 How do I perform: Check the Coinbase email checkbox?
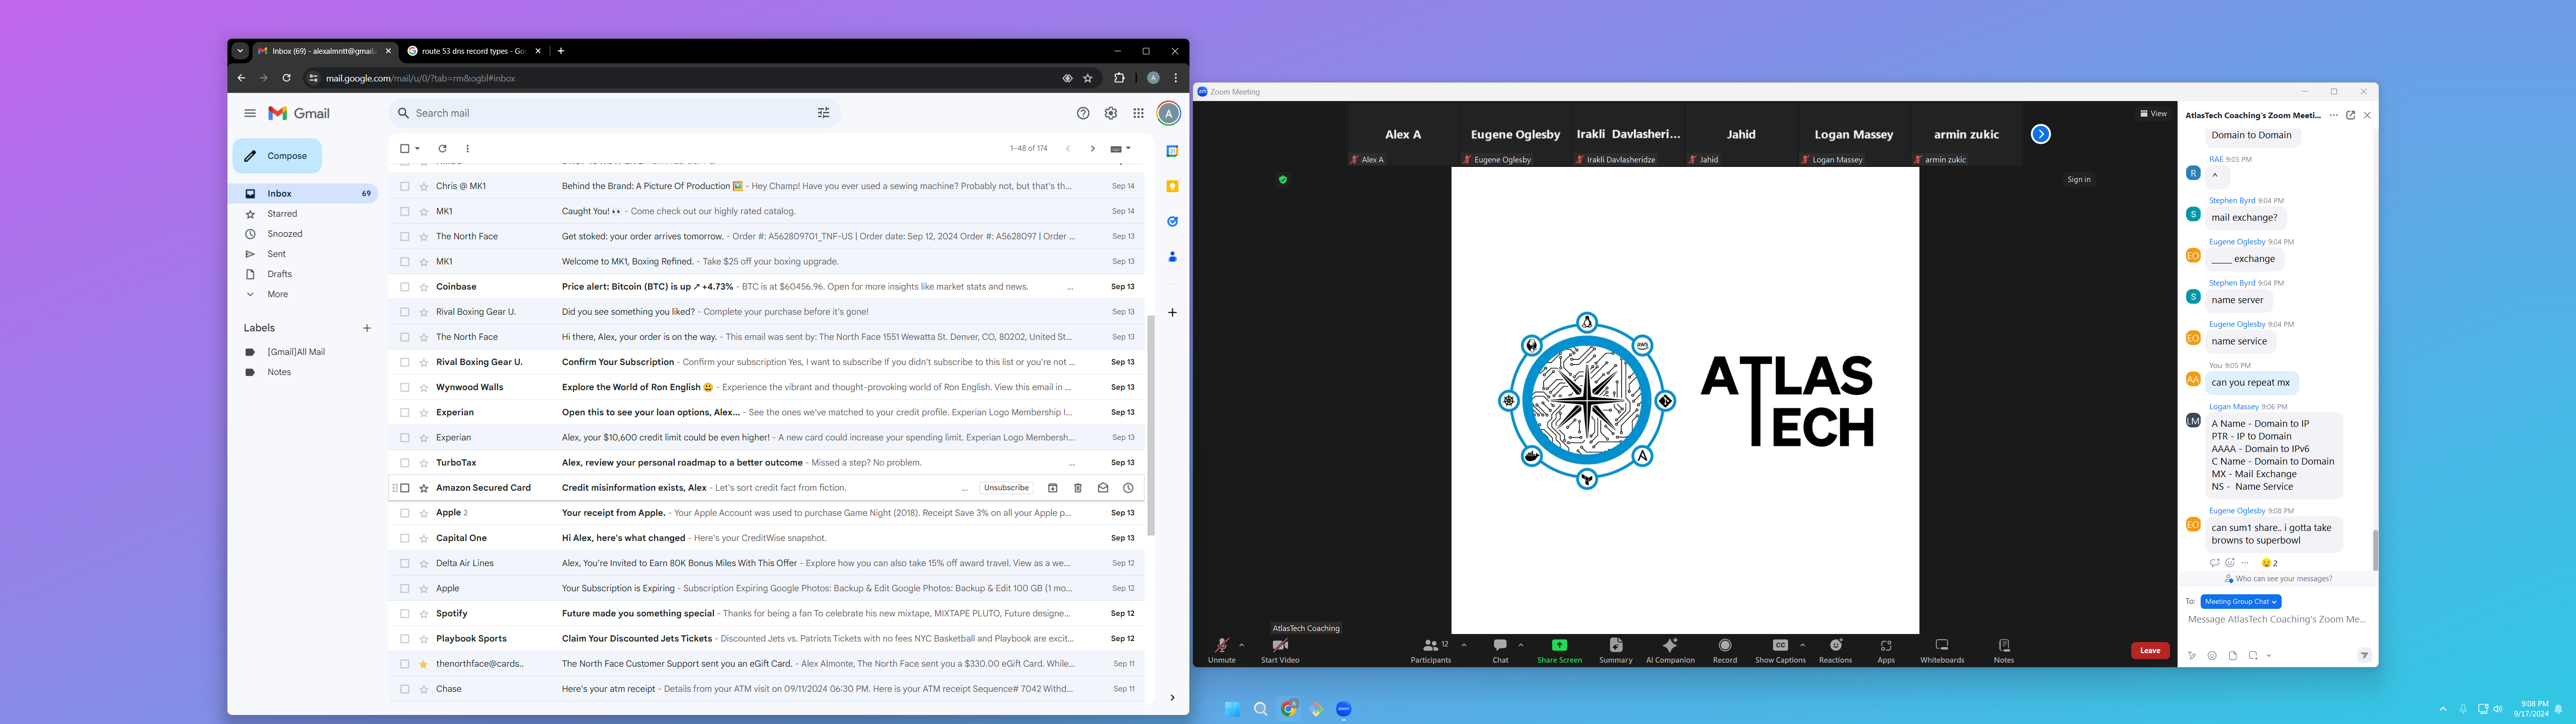pos(405,287)
